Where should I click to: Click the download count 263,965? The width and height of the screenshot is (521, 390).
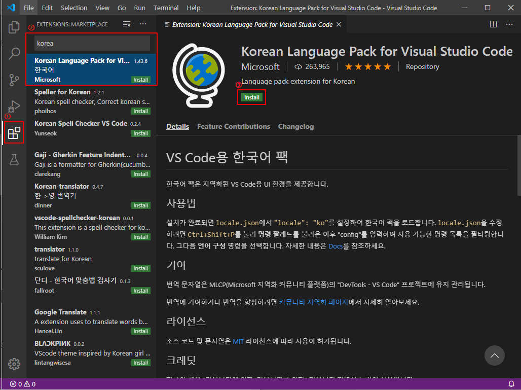[312, 67]
